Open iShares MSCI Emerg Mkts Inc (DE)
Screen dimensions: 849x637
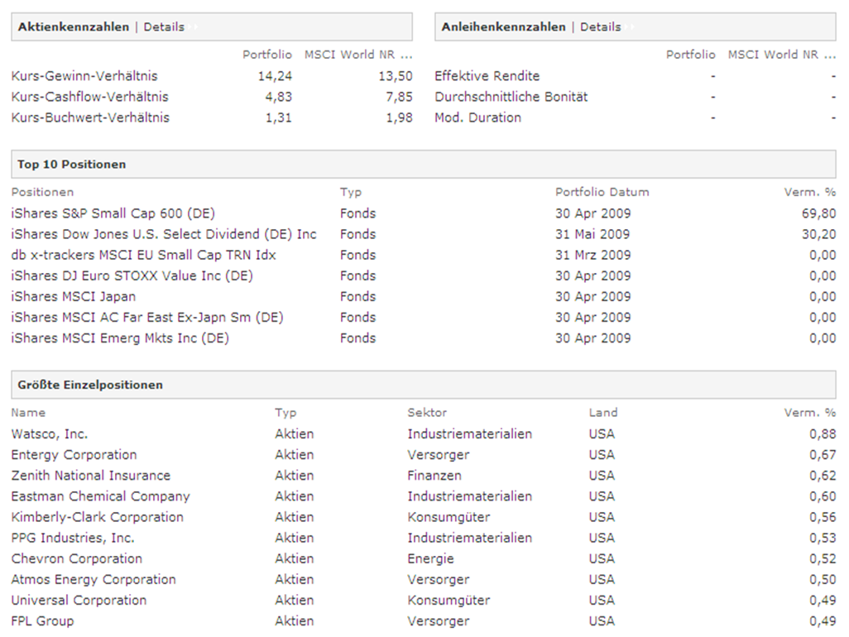(120, 338)
